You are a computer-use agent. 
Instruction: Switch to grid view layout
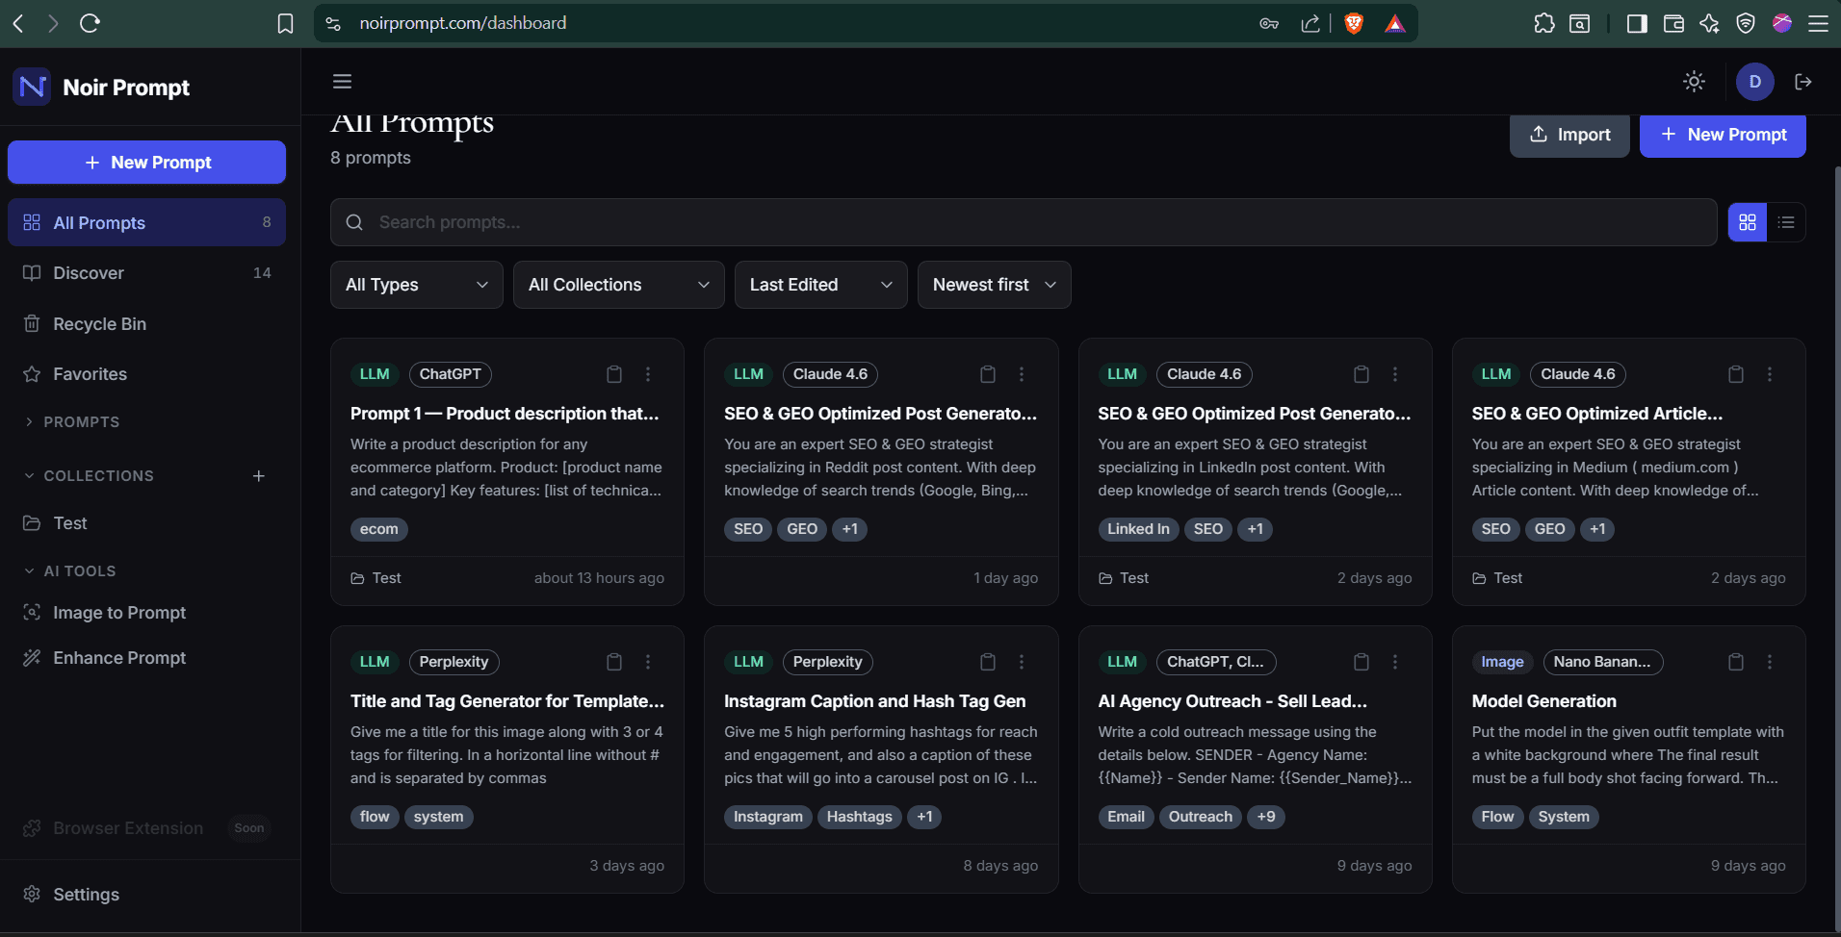point(1748,222)
